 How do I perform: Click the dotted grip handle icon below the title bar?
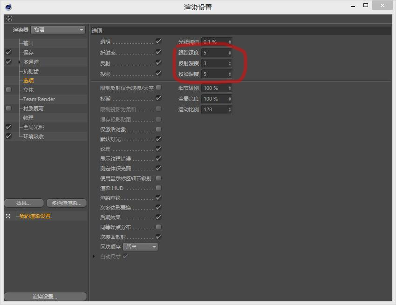[9, 19]
